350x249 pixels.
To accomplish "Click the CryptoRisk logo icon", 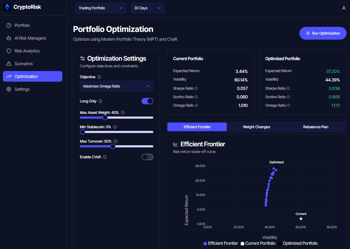I will coord(7,7).
